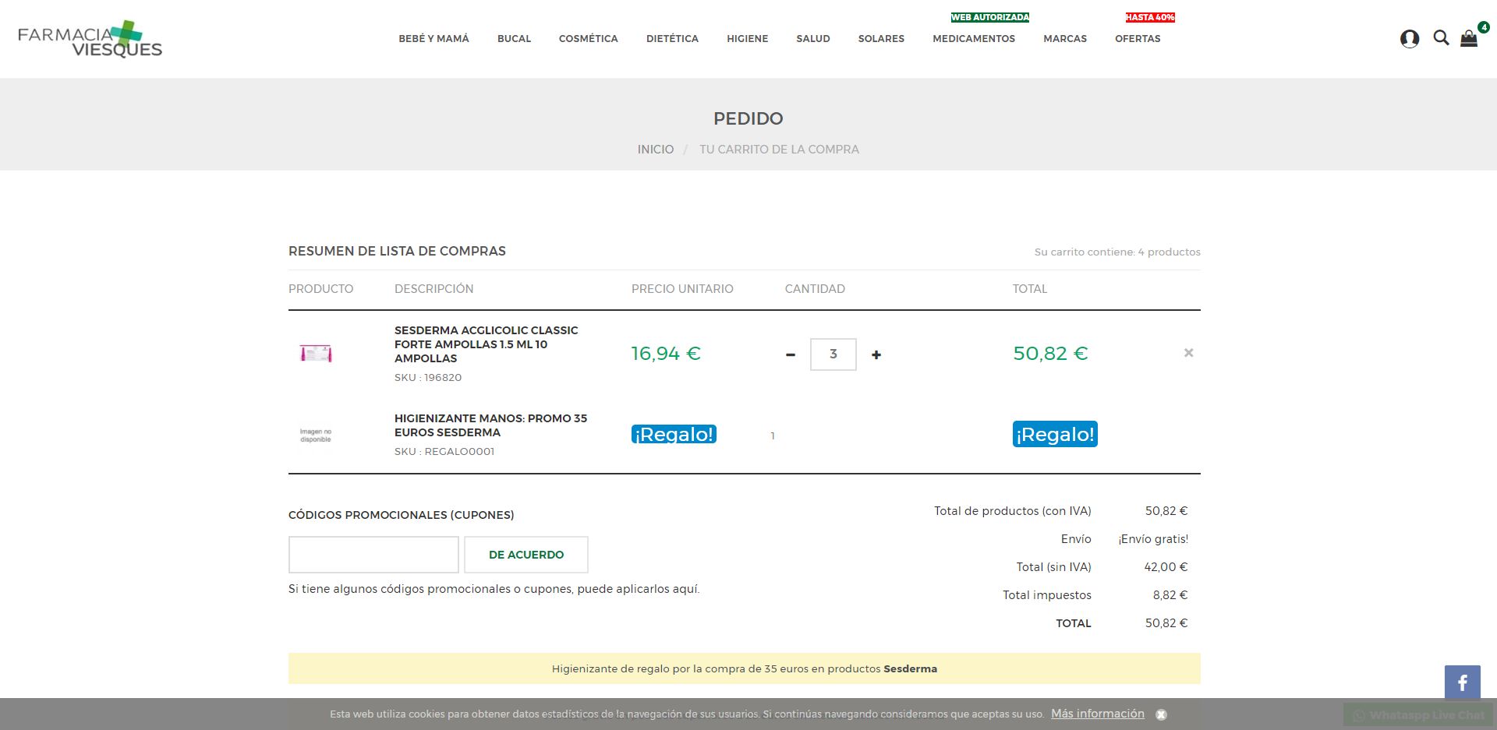Viewport: 1497px width, 730px height.
Task: Click the 'HASTA 40%' red badge
Action: [x=1150, y=17]
